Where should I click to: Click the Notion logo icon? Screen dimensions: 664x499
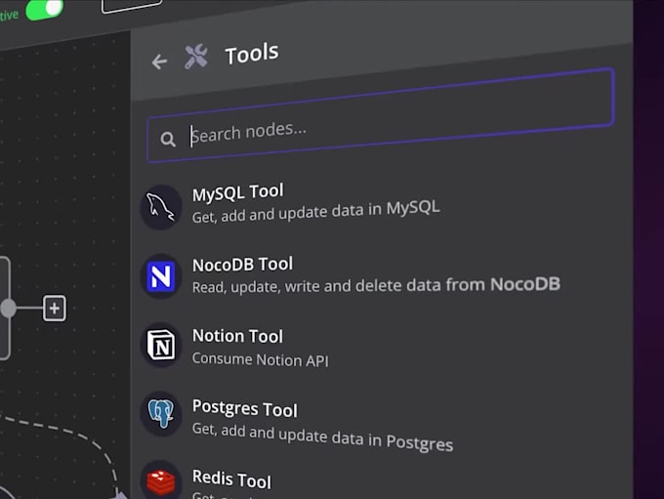coord(161,345)
